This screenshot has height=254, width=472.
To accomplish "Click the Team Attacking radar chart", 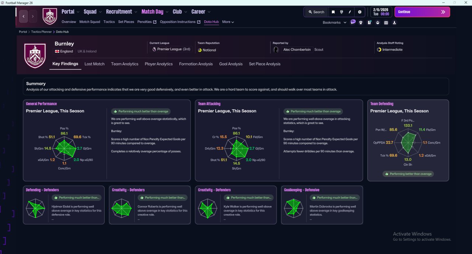I will click(236, 149).
